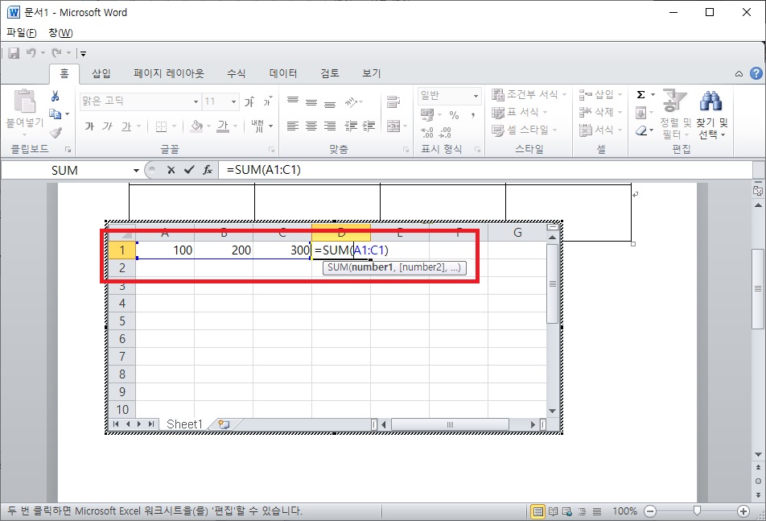Screen dimensions: 766x521
Task: Click the Copy icon
Action: point(56,114)
